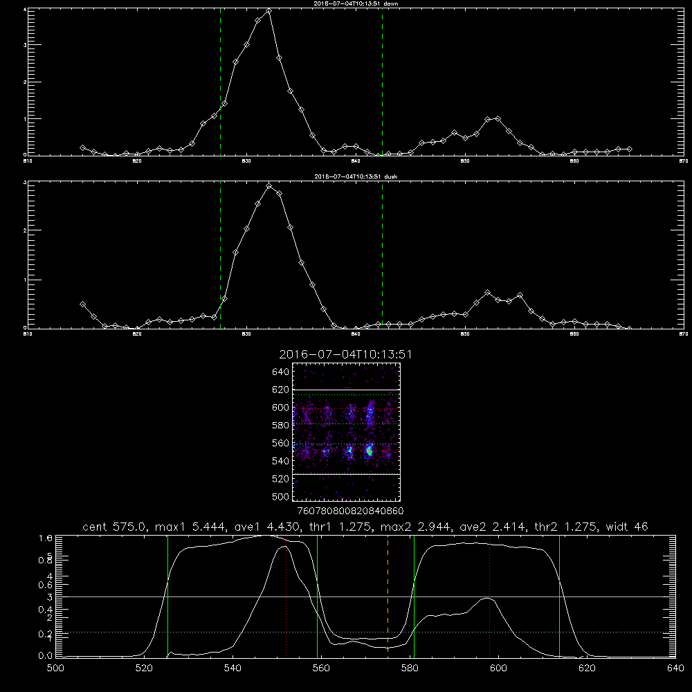
Task: Click green vertical line near 525 in bottom plot
Action: [x=167, y=597]
